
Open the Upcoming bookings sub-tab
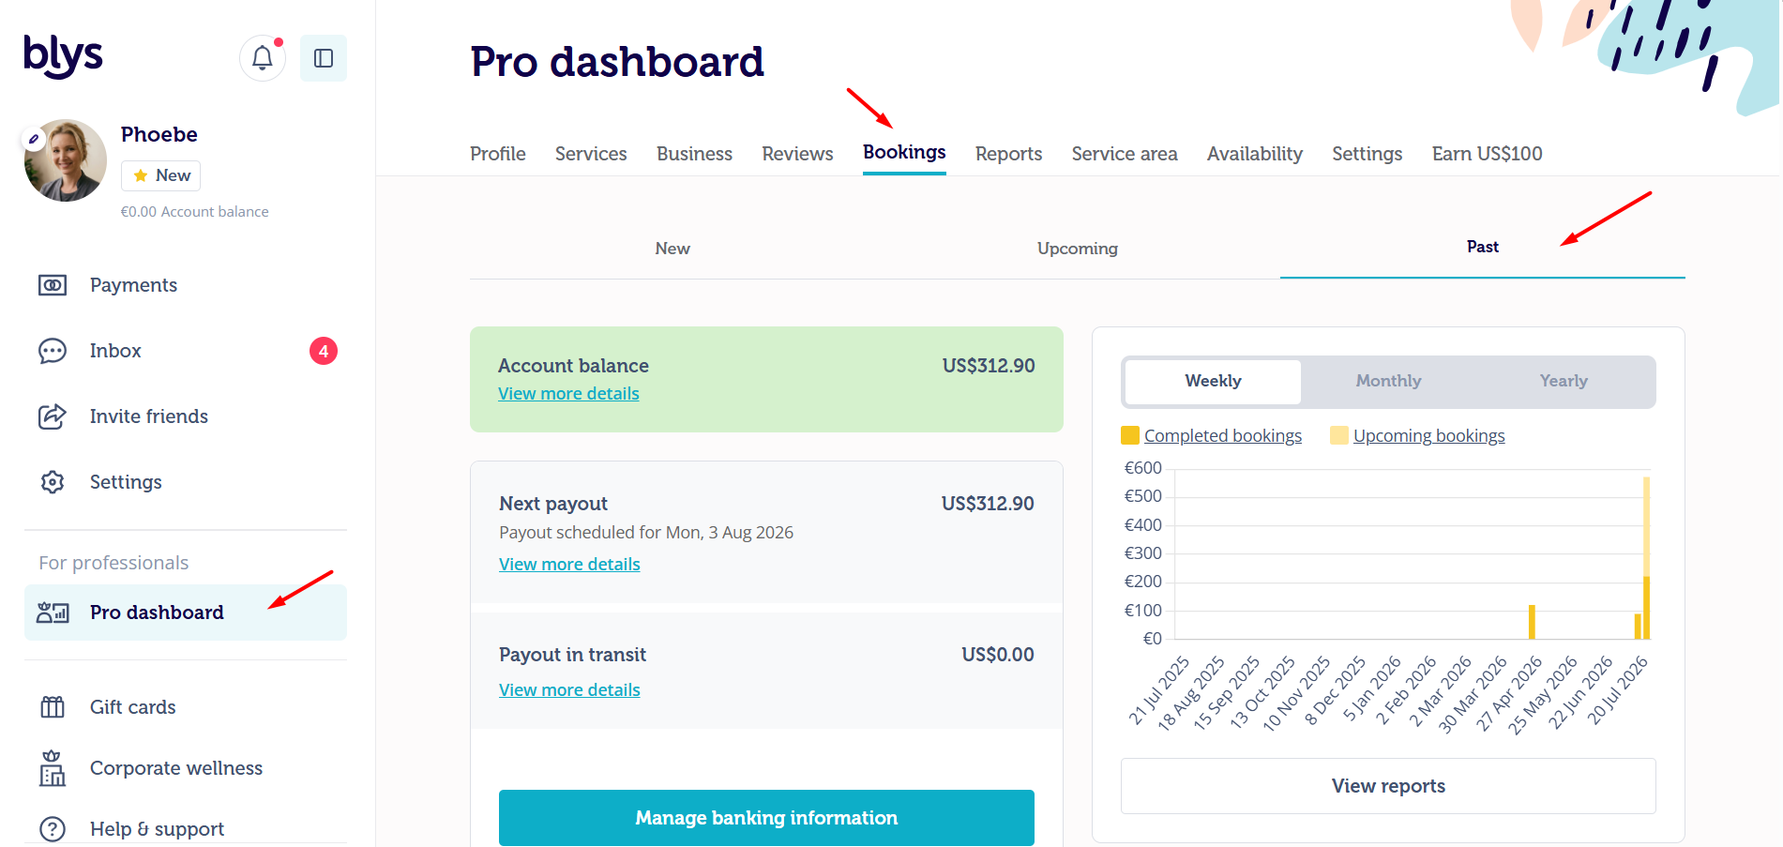click(1078, 249)
